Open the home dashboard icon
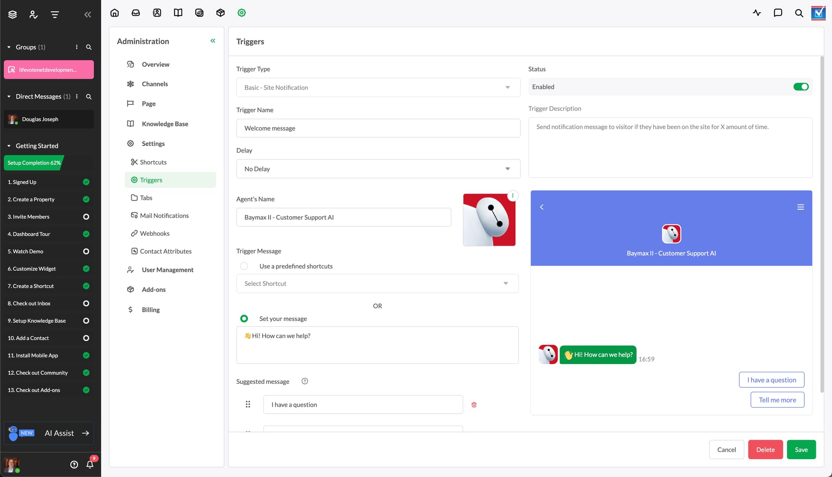The image size is (832, 477). pos(114,13)
